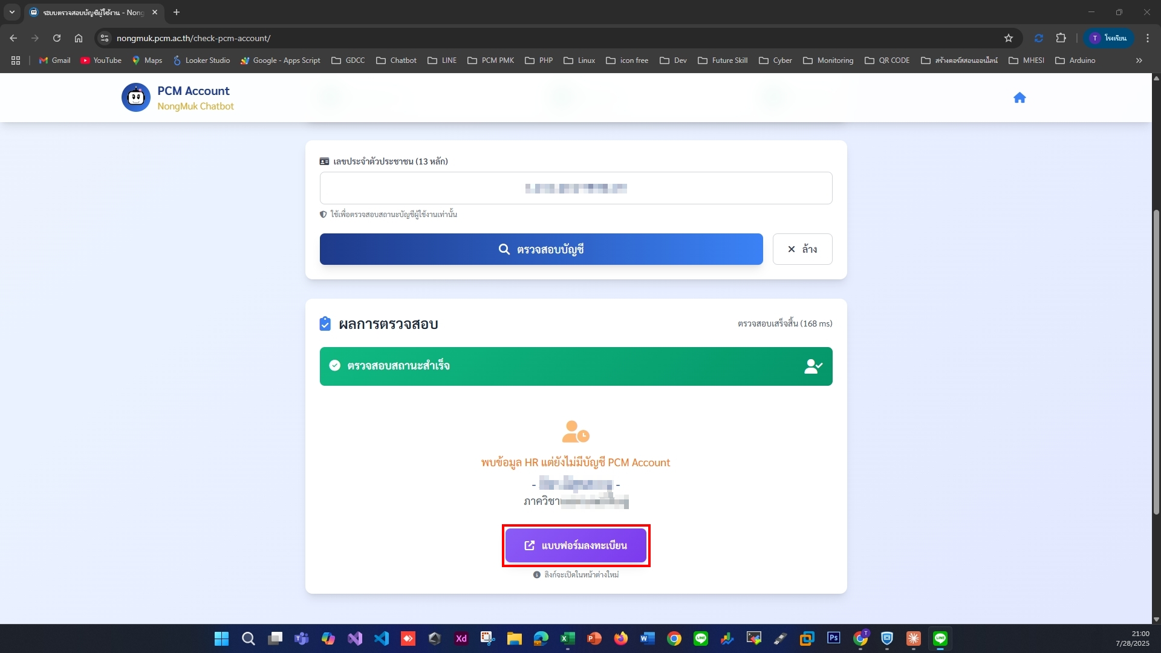
Task: Open a new browser tab
Action: click(x=177, y=12)
